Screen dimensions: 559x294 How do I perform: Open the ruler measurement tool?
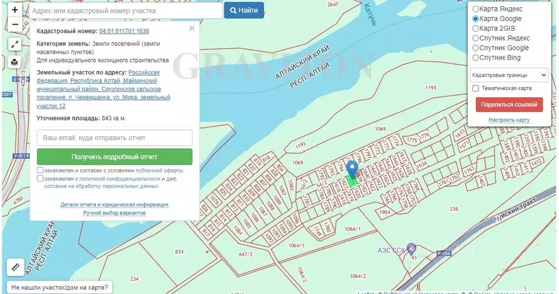tap(15, 267)
